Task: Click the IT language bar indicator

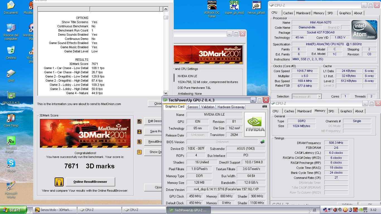Action: [x=315, y=210]
